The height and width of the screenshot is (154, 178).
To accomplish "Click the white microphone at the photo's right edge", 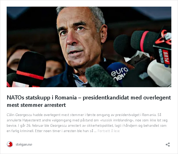I will pos(160,73).
